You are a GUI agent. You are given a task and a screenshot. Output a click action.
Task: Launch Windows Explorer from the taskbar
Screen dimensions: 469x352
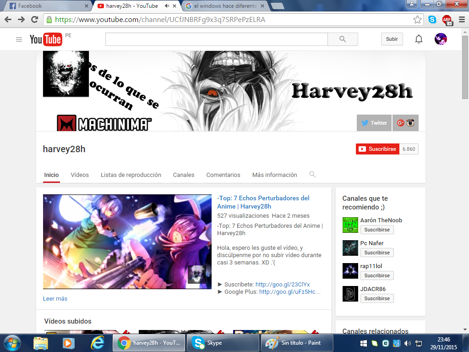click(41, 343)
